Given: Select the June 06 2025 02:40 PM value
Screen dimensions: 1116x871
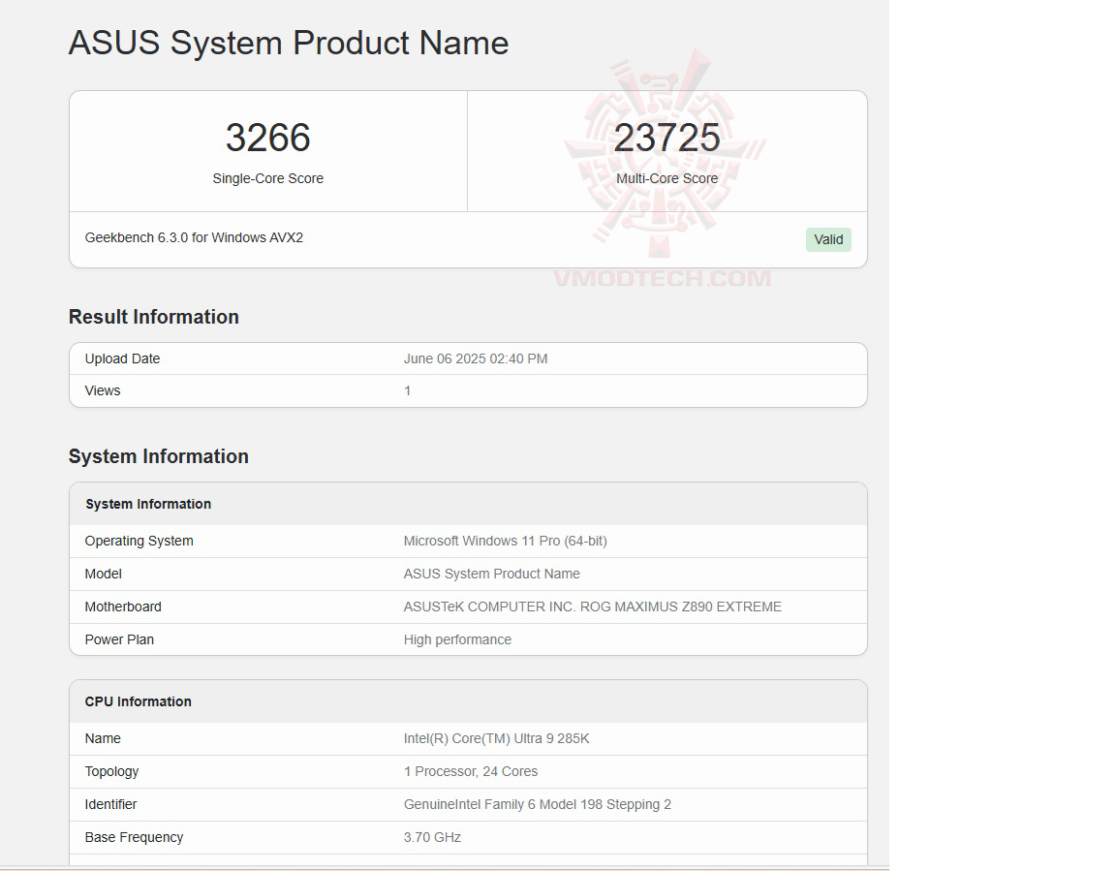Looking at the screenshot, I should pos(476,358).
